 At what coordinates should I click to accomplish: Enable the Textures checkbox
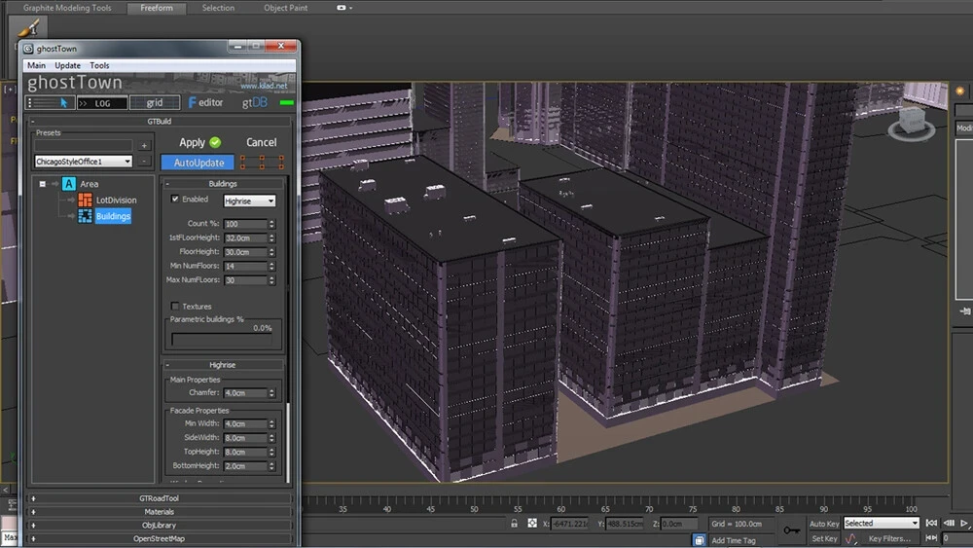175,307
